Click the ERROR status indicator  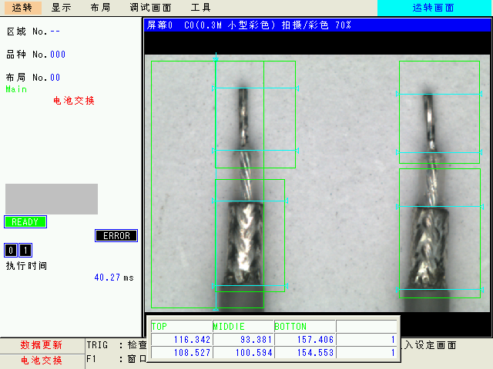point(116,236)
